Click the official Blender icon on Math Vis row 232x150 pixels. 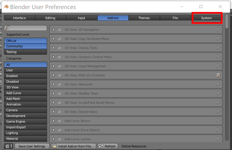[218, 75]
